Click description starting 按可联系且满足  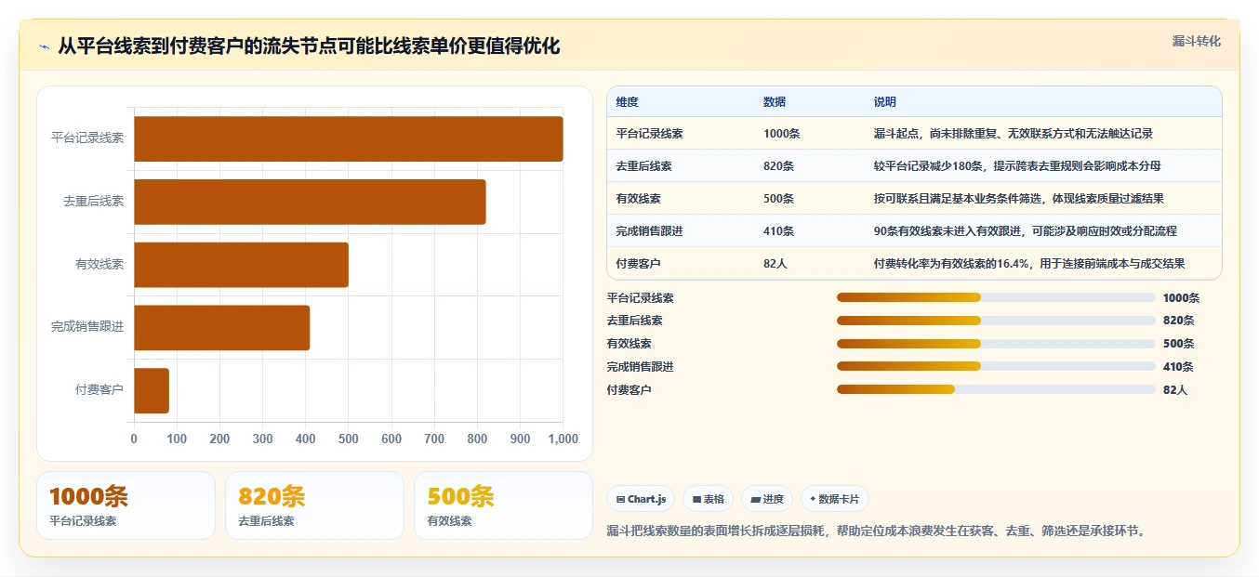1019,199
